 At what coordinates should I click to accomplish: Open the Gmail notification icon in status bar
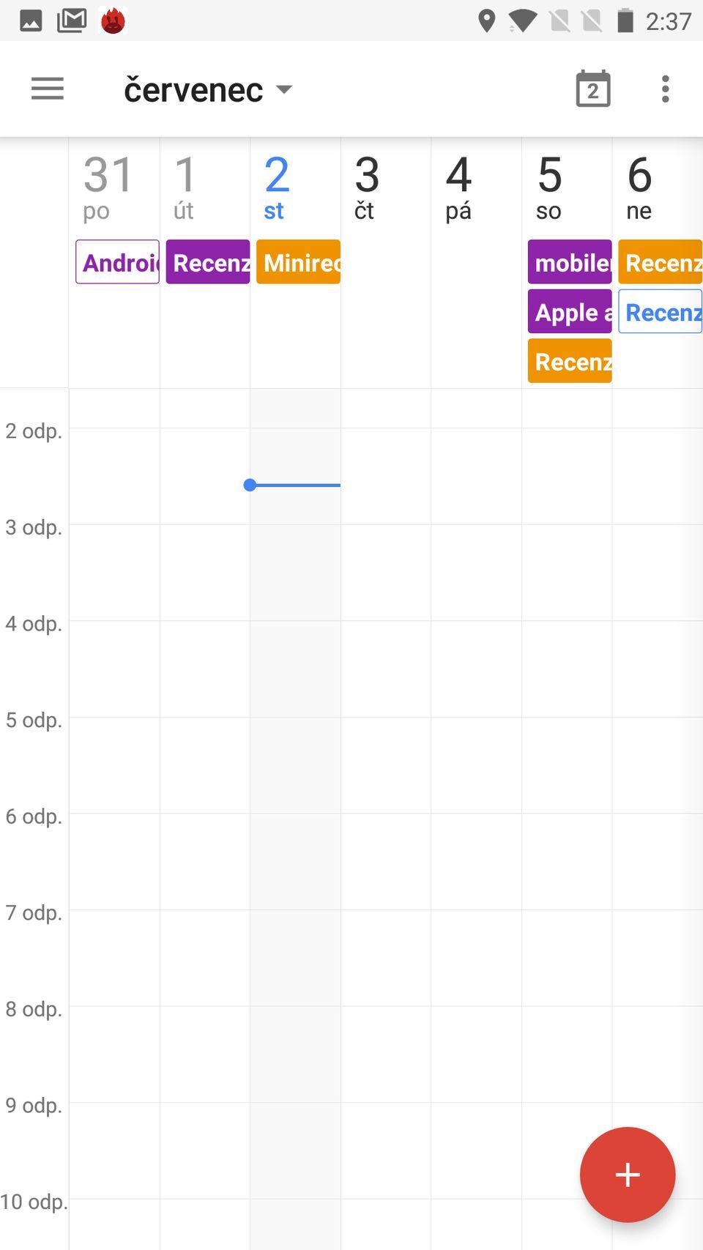(72, 21)
